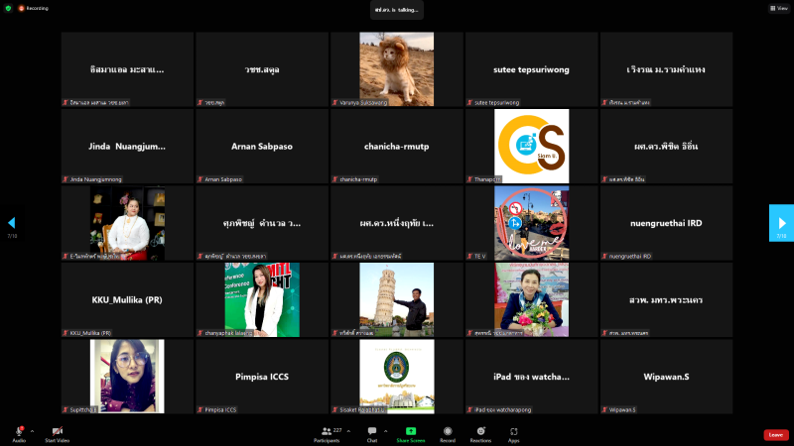Viewport: 794px width, 446px height.
Task: Open the Participants panel
Action: click(x=326, y=433)
